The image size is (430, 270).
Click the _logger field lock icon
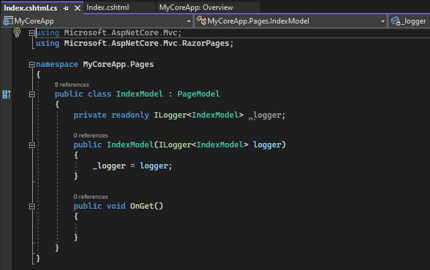click(395, 21)
